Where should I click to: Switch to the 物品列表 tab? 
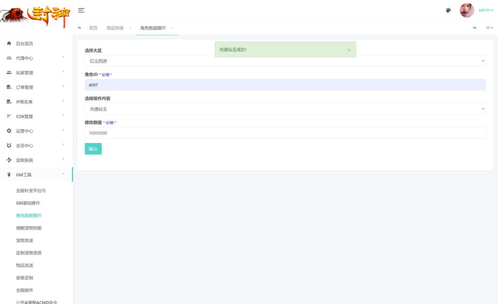tap(115, 28)
